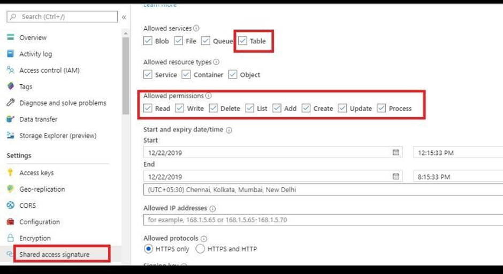Click the Encryption lock icon
Image resolution: width=503 pixels, height=274 pixels.
click(x=11, y=238)
